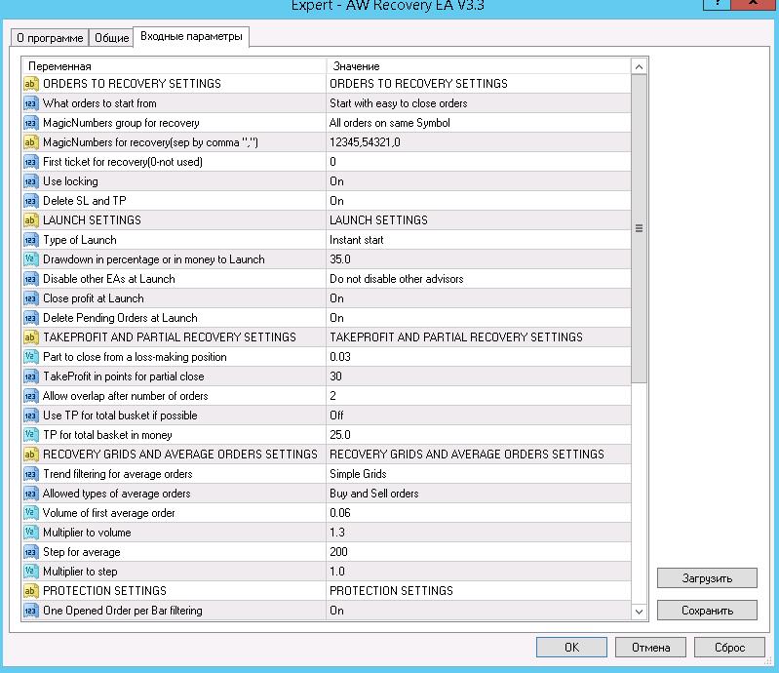Toggle Use TP for total busket Off value
Screen dimensions: 779x673
(x=479, y=416)
